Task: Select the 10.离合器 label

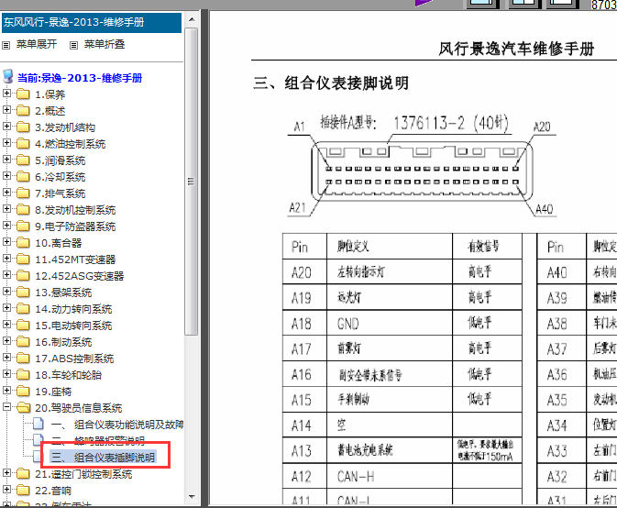Action: 59,243
